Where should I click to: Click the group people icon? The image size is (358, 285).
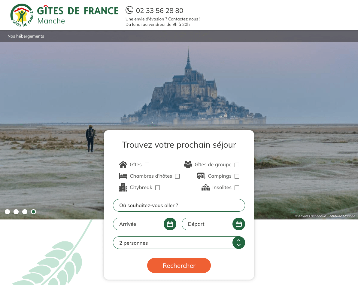[x=188, y=164]
